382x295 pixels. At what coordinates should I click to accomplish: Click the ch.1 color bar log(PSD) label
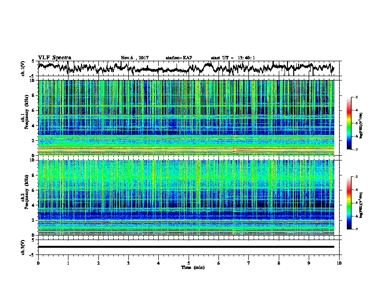[x=361, y=126]
